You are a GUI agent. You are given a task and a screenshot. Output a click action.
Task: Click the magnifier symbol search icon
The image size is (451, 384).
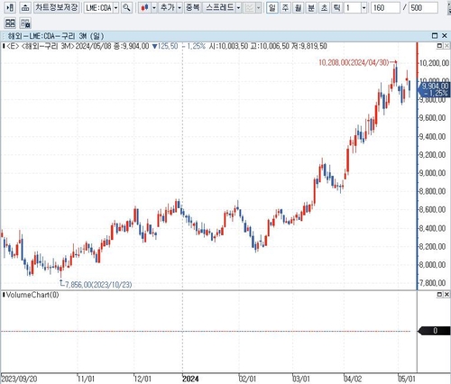click(127, 7)
